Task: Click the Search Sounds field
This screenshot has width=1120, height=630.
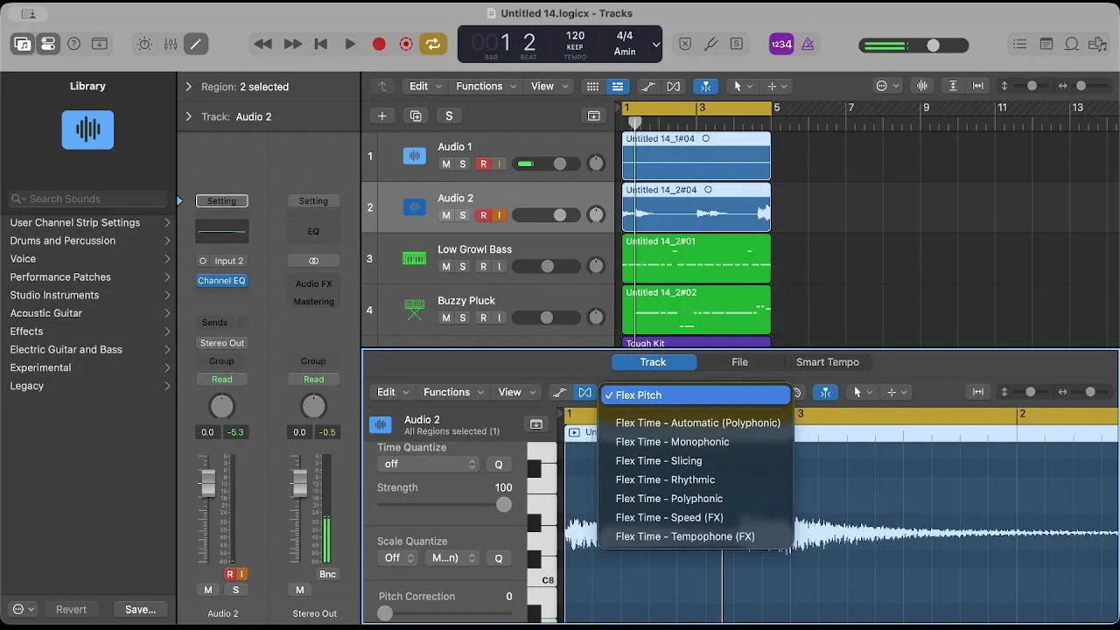Action: (x=87, y=199)
